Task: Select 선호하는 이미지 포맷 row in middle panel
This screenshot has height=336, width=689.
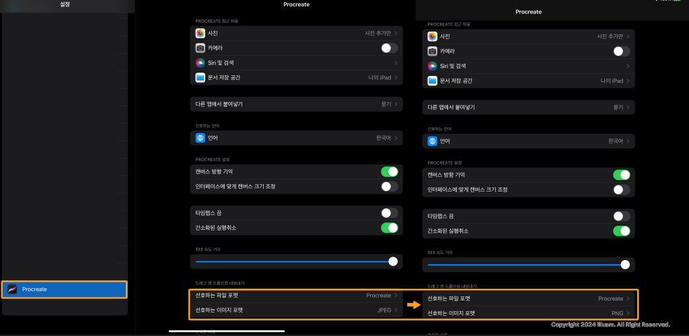Action: point(297,310)
